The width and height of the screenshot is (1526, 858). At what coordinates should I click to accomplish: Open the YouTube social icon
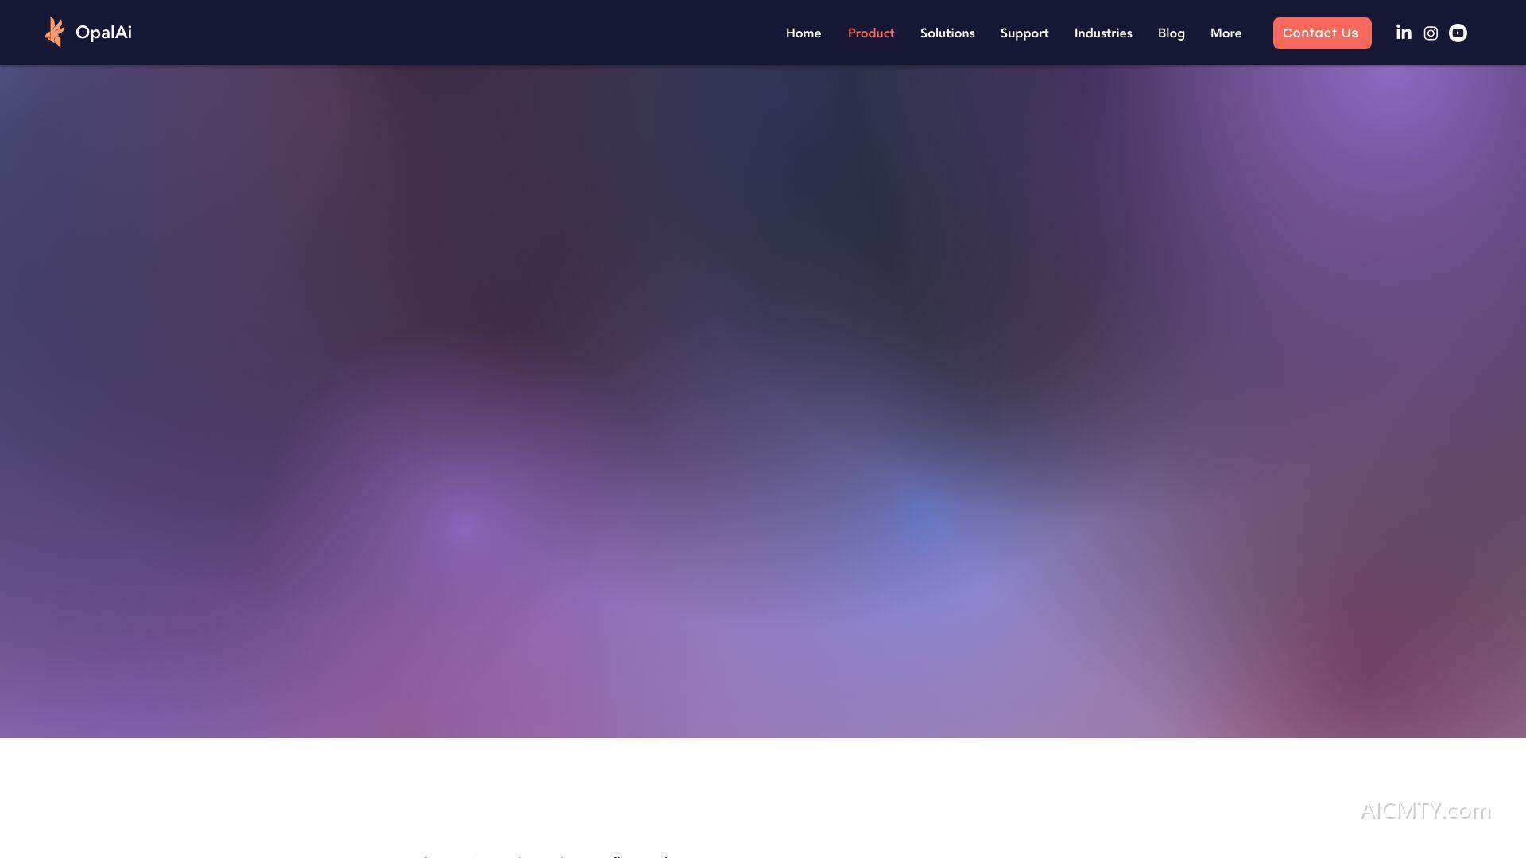point(1458,33)
